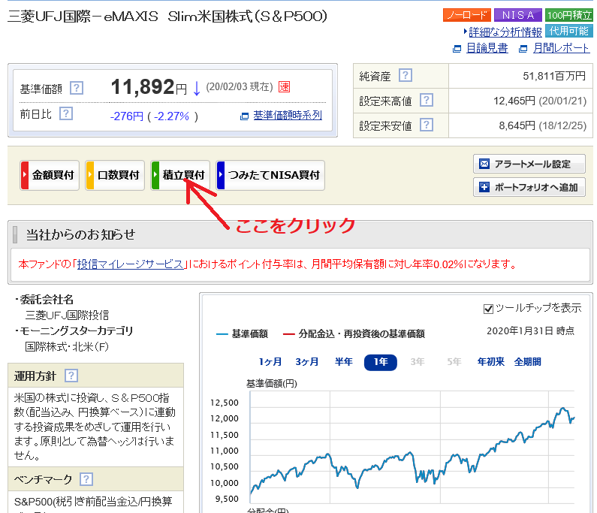Select the 全期間 chart period
The width and height of the screenshot is (597, 513).
pos(528,362)
